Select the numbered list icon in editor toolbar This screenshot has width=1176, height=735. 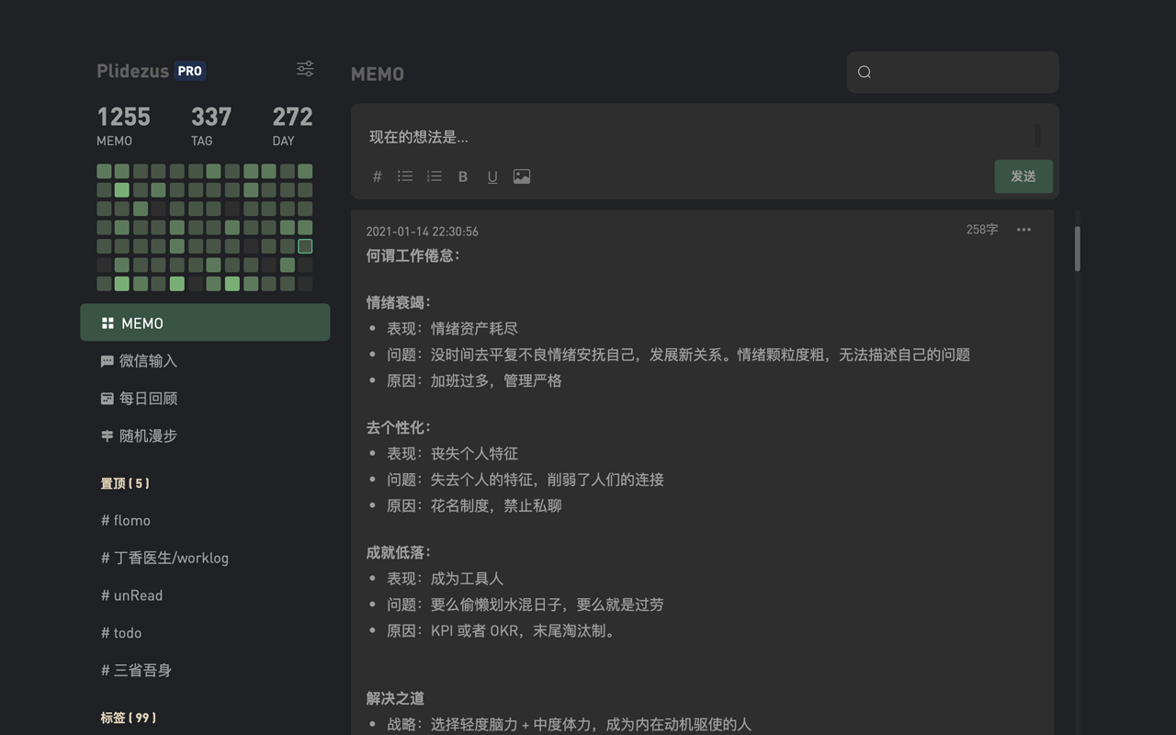click(434, 176)
